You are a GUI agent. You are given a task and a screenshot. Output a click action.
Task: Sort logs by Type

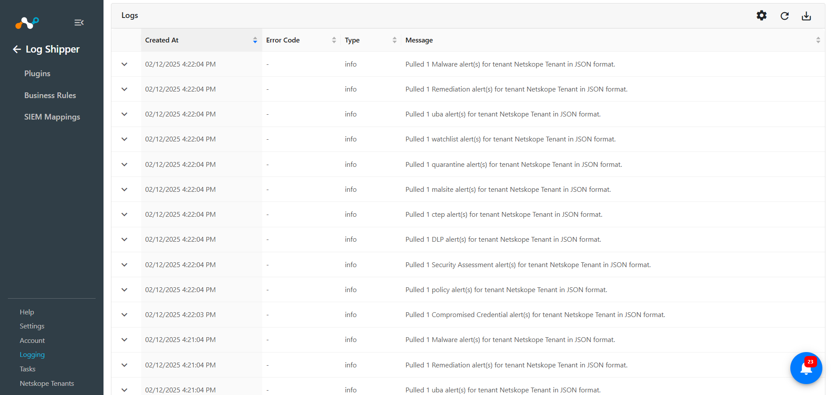pyautogui.click(x=394, y=40)
